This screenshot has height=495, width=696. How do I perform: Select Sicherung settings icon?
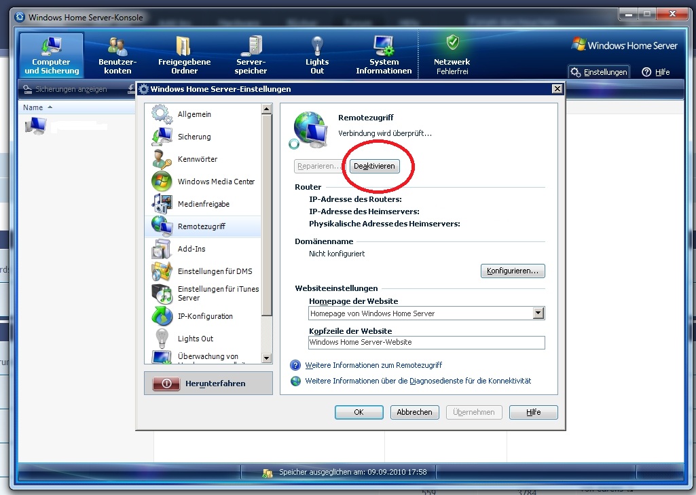(162, 137)
